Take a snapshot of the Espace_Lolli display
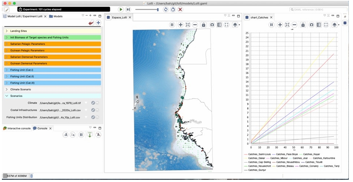This screenshot has width=353, height=182. 212,25
